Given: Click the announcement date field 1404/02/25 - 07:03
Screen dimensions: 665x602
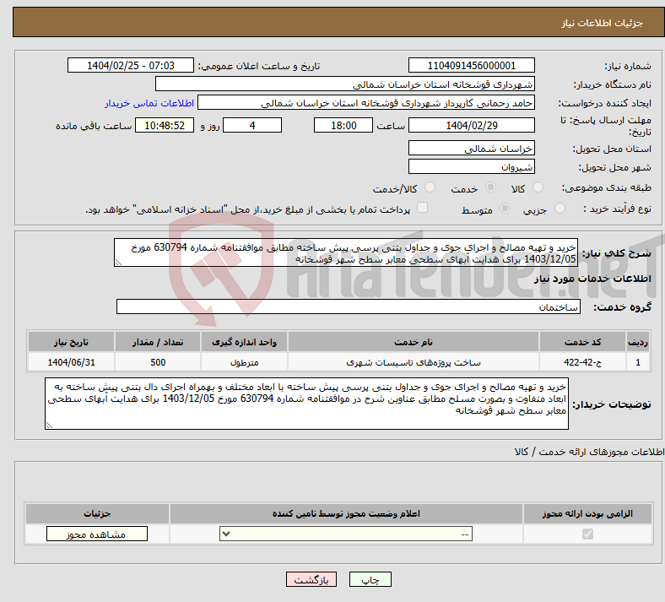Looking at the screenshot, I should (131, 65).
